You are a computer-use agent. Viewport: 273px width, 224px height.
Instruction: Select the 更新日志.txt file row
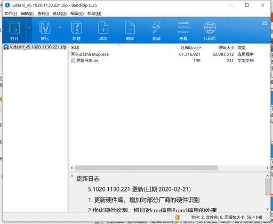(170, 61)
